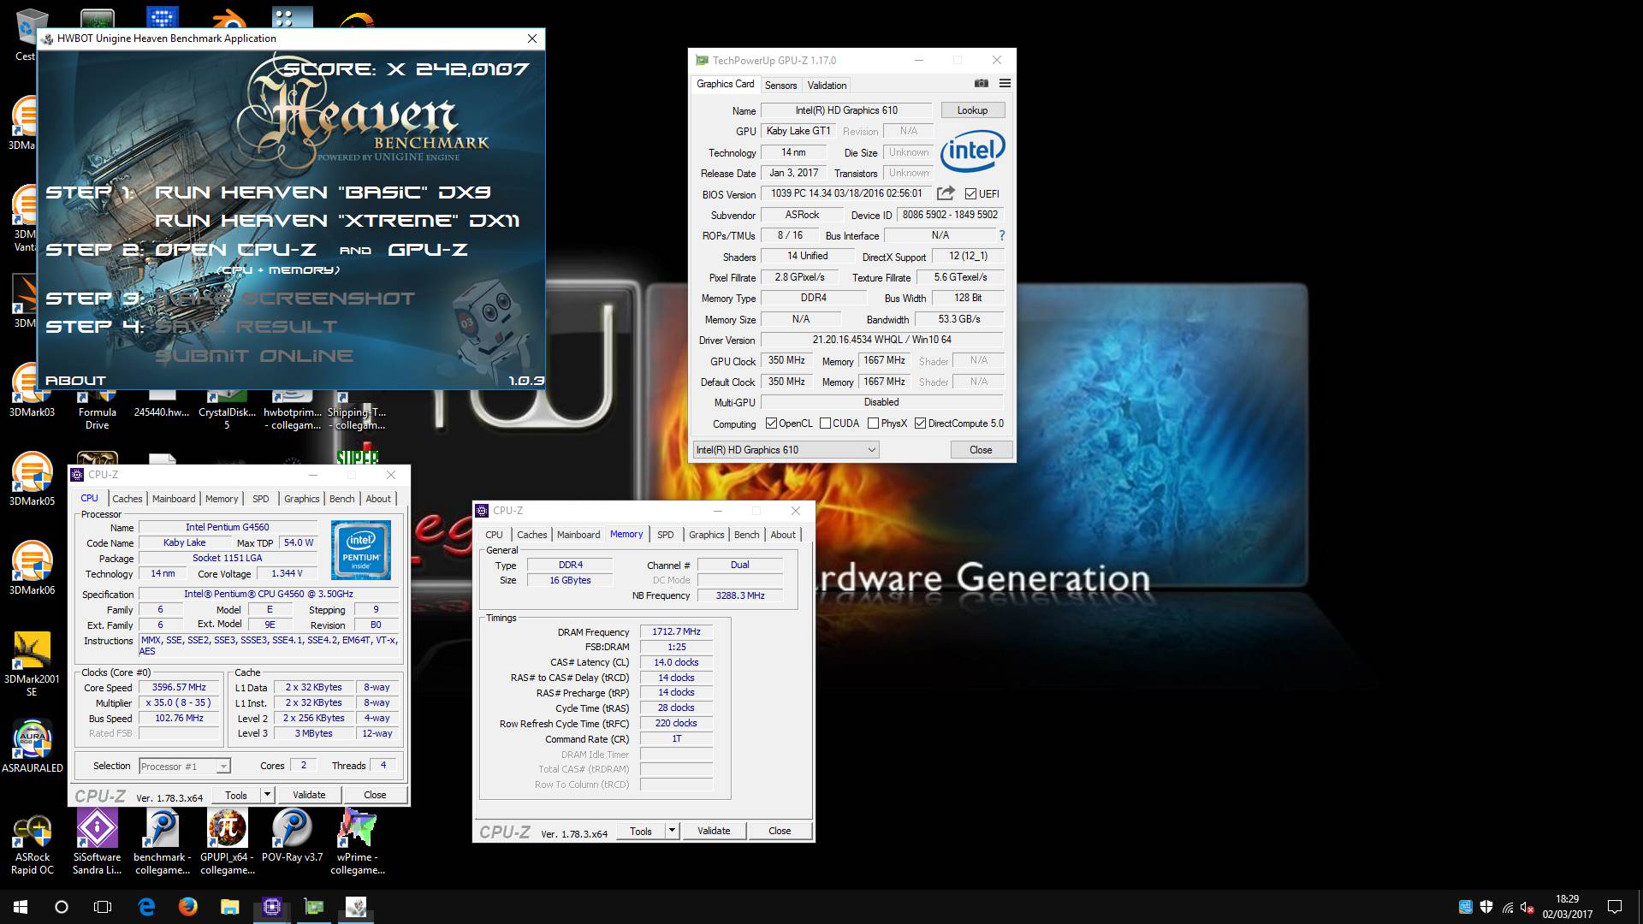Open the SPD tab in CPU-Z Memory window
This screenshot has width=1643, height=924.
[666, 535]
